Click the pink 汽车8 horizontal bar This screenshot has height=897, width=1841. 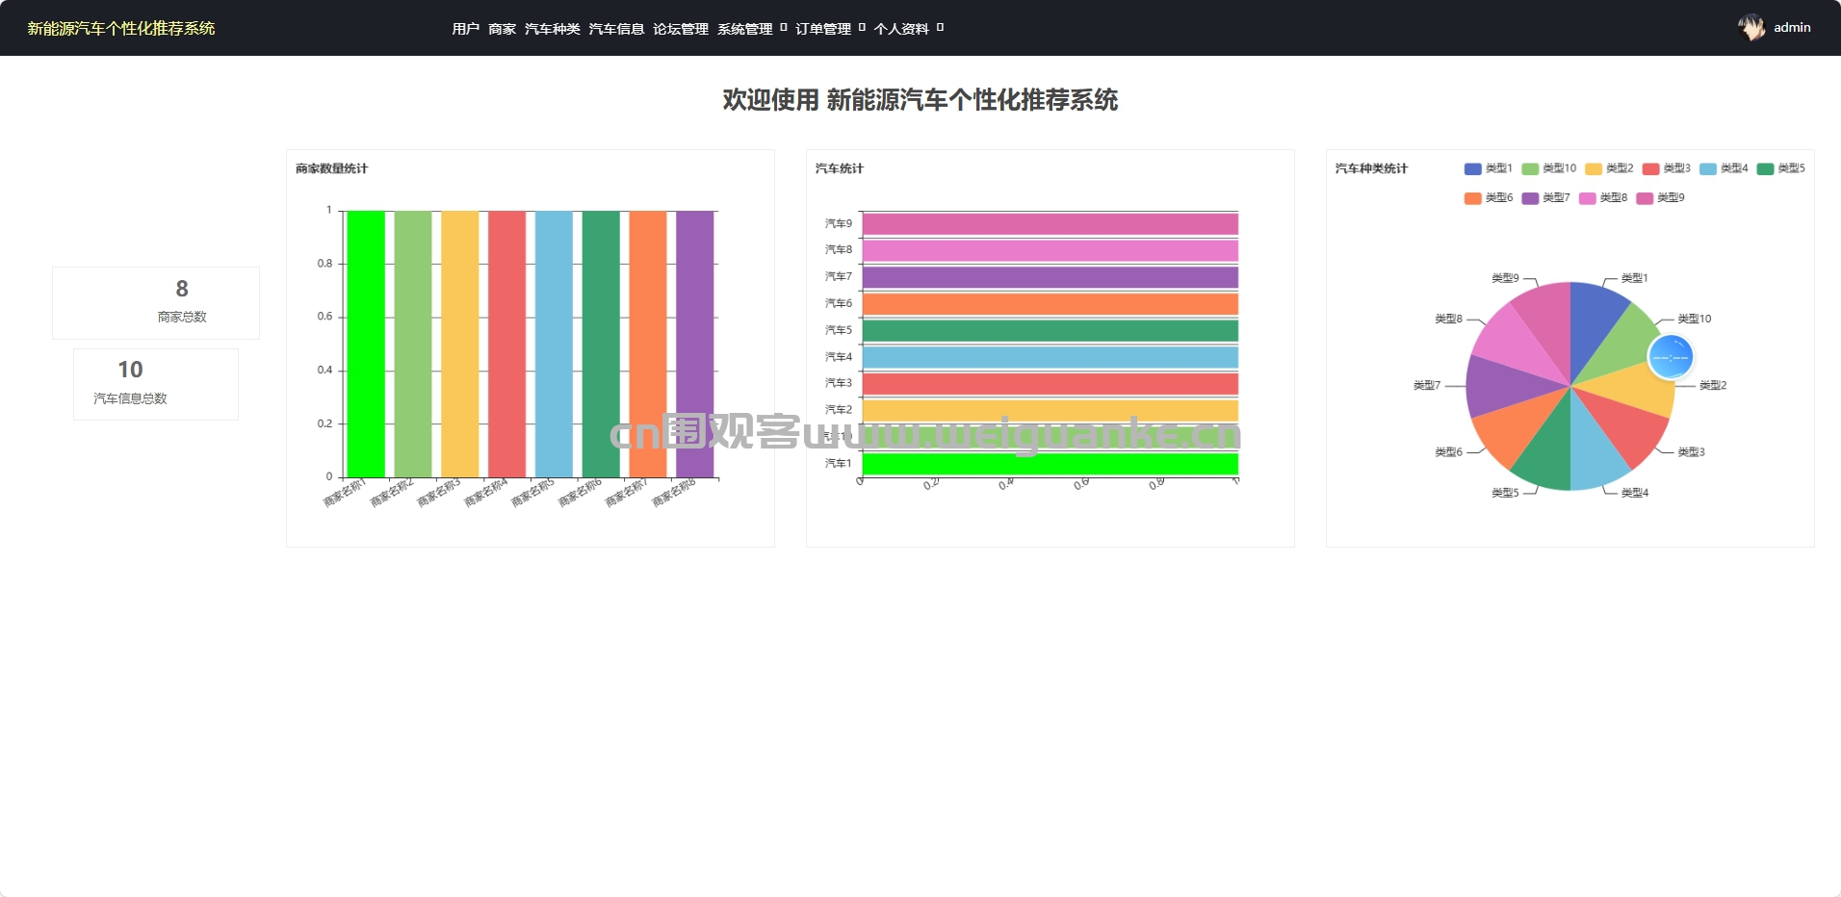coord(1050,250)
